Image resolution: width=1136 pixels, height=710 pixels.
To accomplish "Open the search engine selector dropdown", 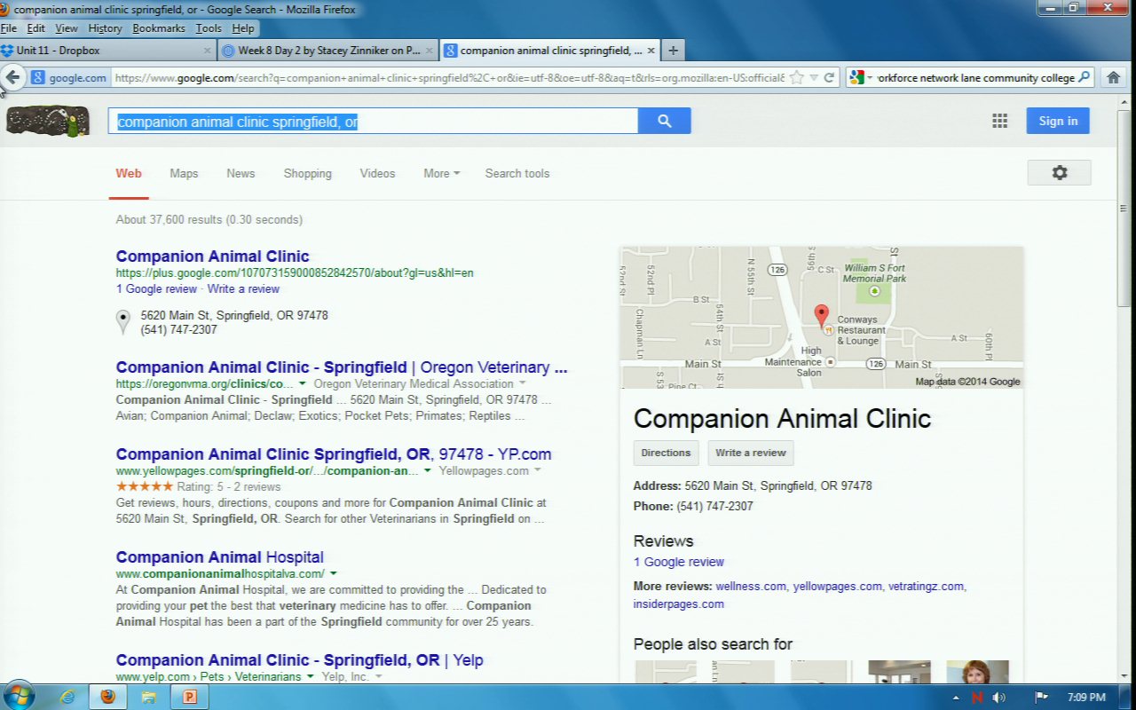I will point(860,77).
